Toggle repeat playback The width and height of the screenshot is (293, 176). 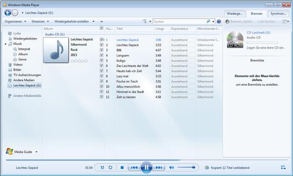[x=110, y=167]
